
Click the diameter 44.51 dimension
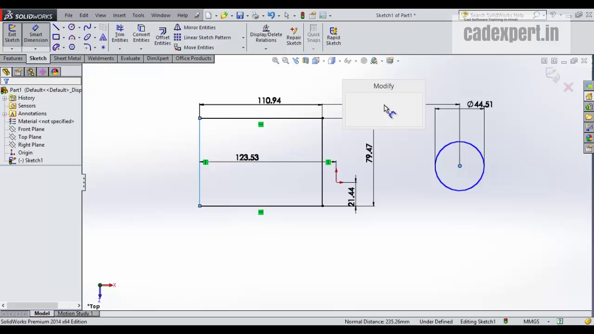pos(480,104)
